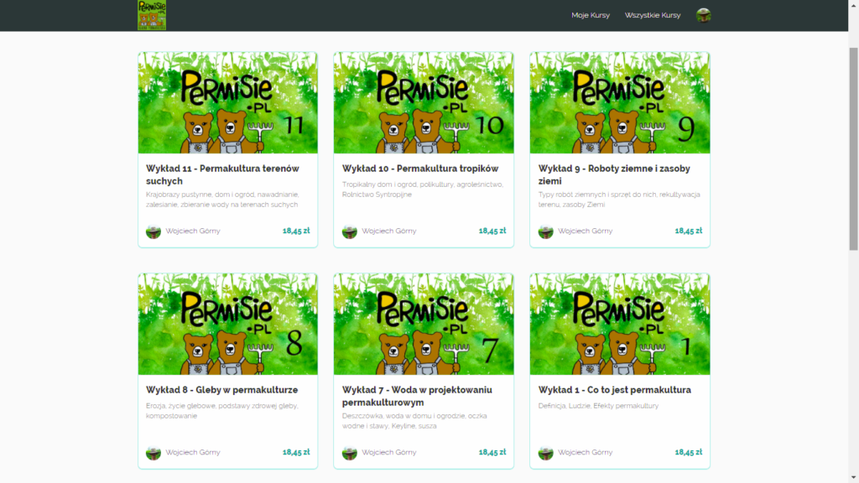The width and height of the screenshot is (859, 483).
Task: Click author avatar on Wykład 7 card
Action: click(x=350, y=452)
